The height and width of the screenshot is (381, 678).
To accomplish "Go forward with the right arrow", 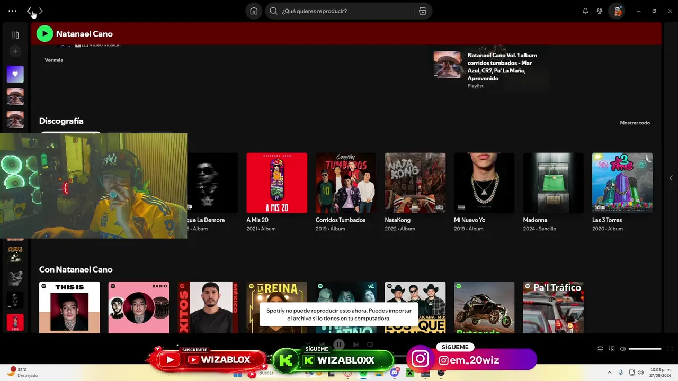I will tap(41, 11).
